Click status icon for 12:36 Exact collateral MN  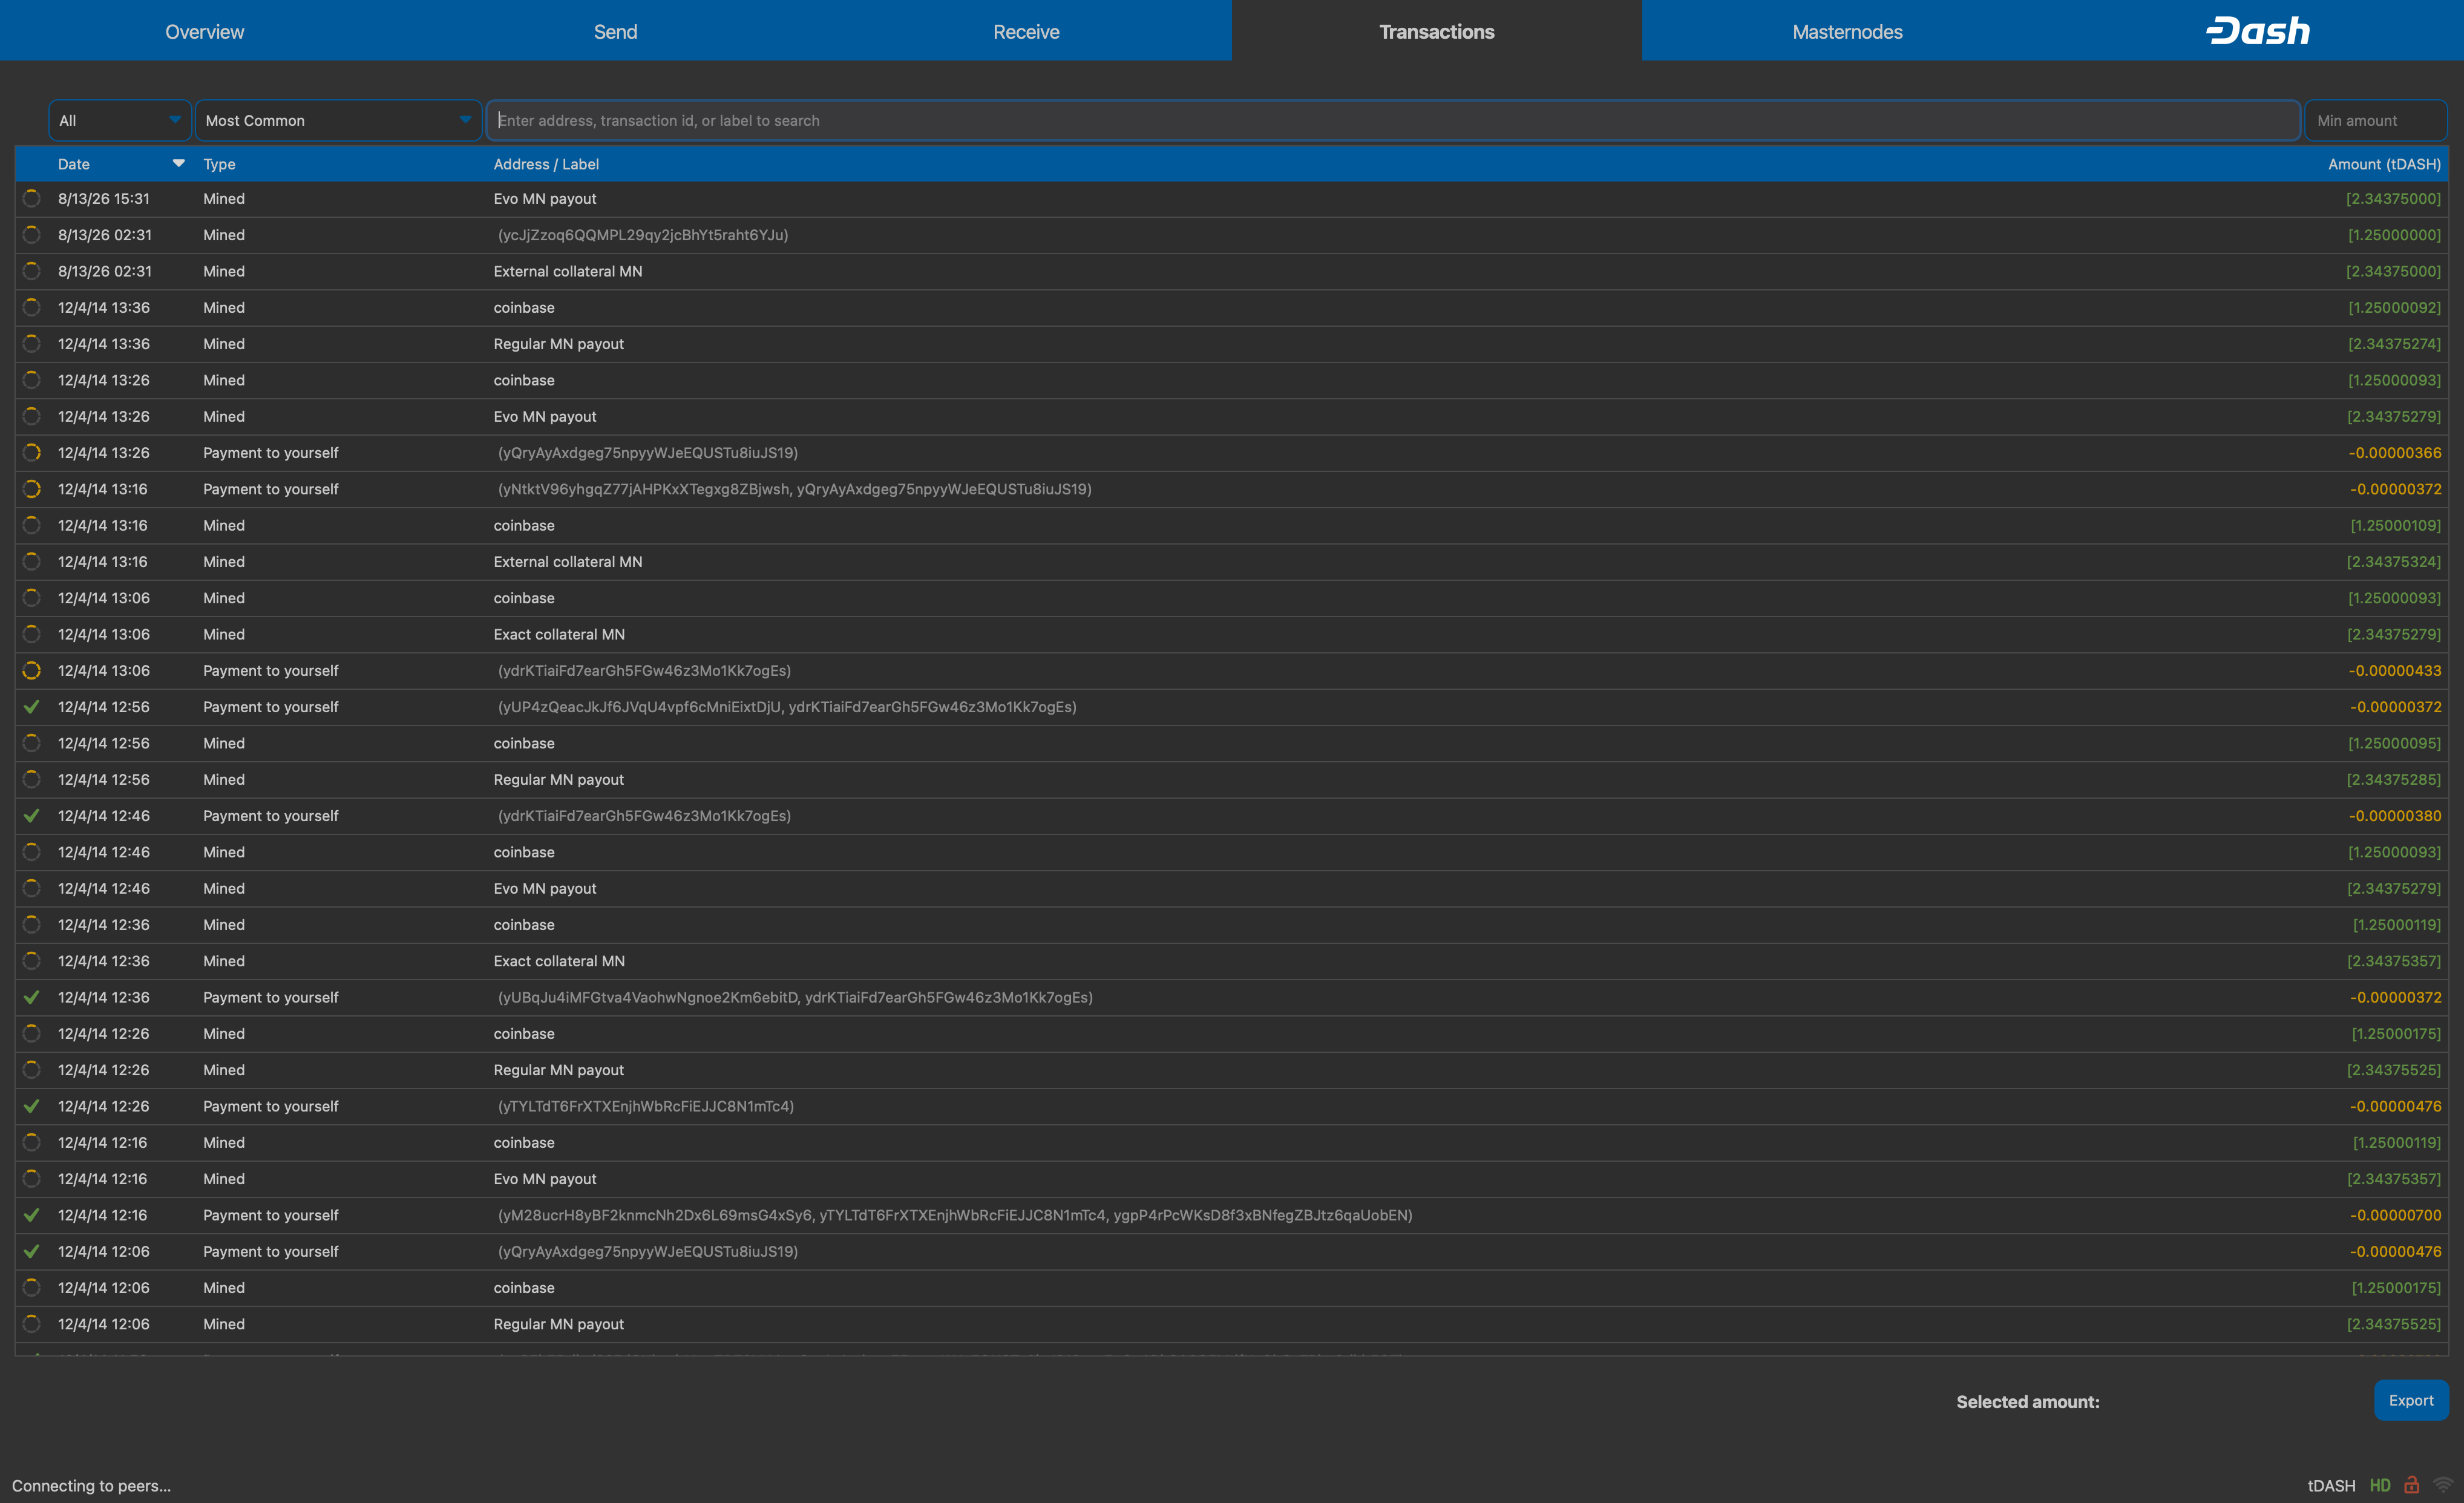coord(32,961)
